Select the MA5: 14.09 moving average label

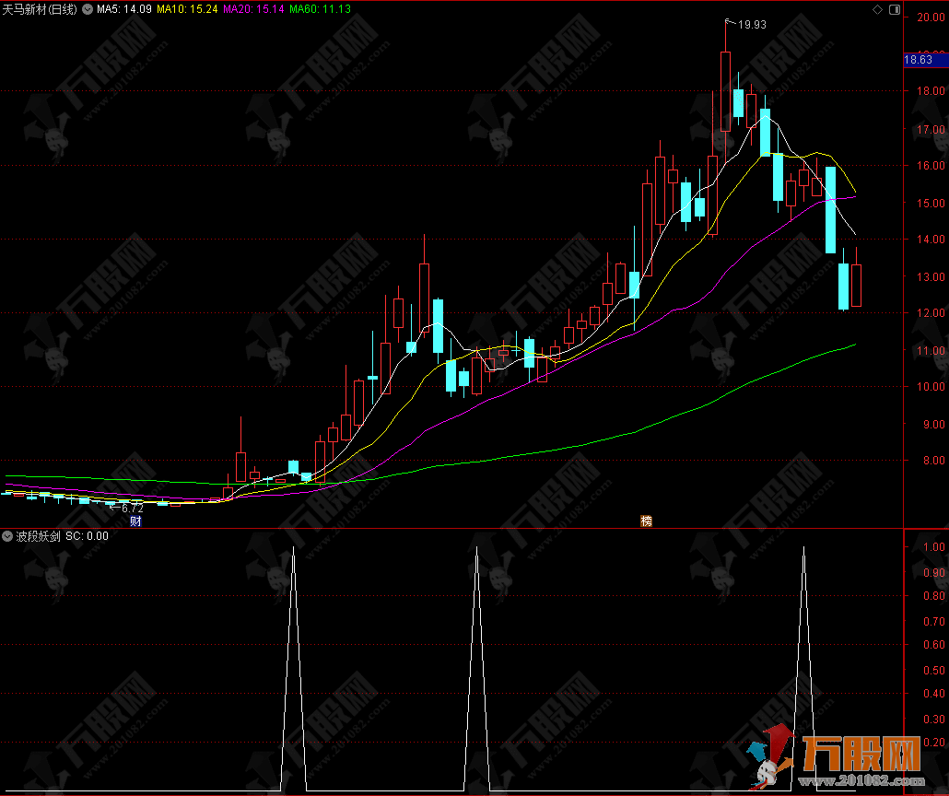point(124,9)
